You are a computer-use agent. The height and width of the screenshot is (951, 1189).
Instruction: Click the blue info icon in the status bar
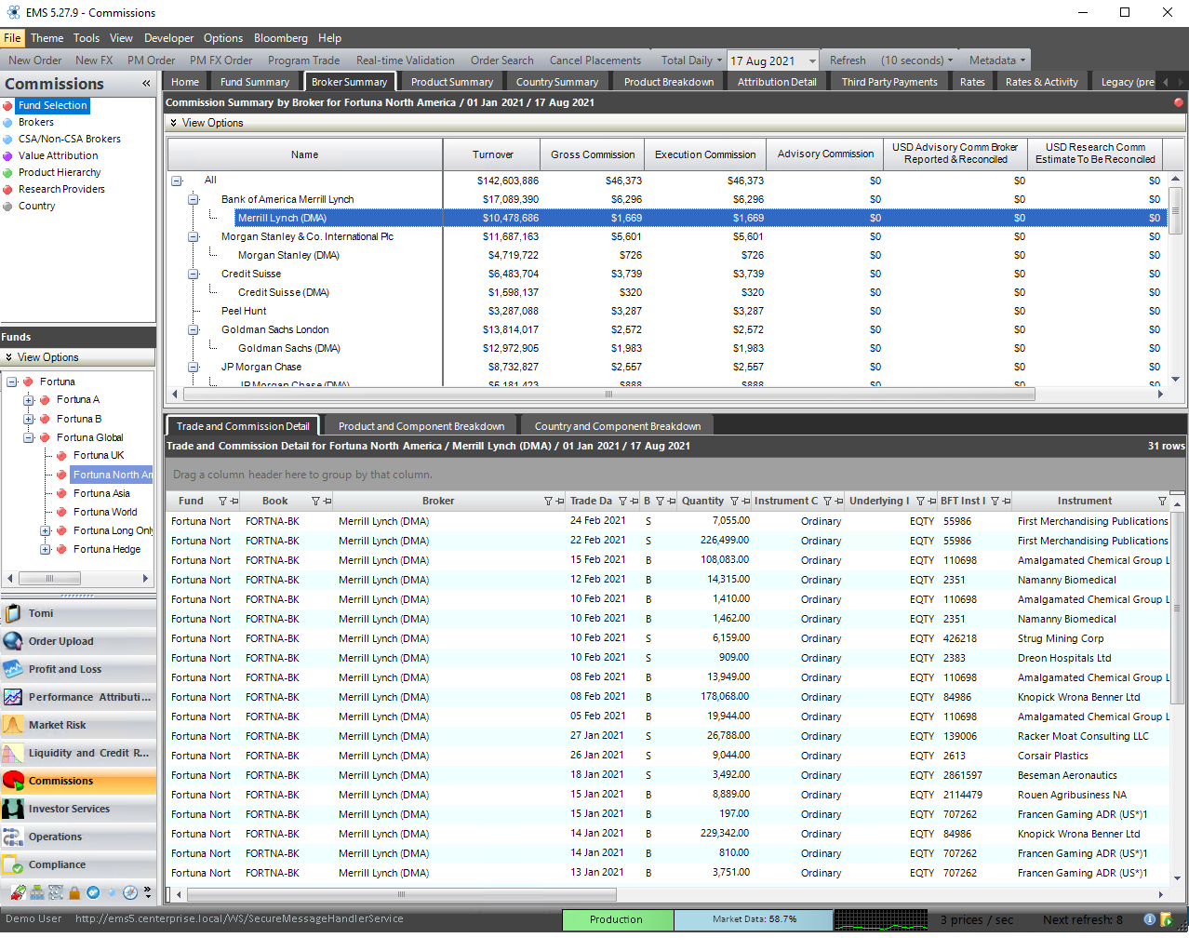(x=1150, y=919)
